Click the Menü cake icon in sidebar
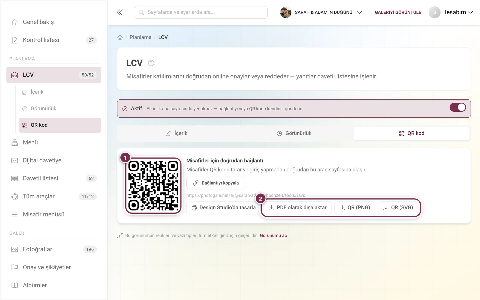The image size is (480, 300). coord(15,142)
